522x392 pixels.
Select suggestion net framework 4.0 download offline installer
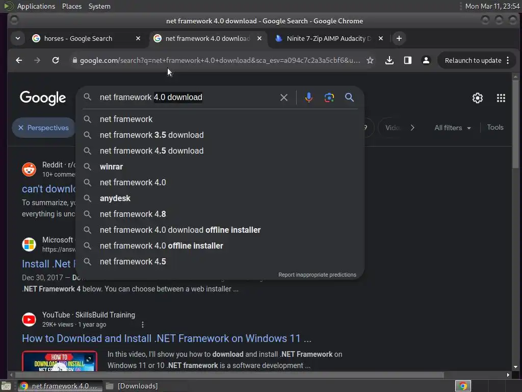pyautogui.click(x=220, y=230)
